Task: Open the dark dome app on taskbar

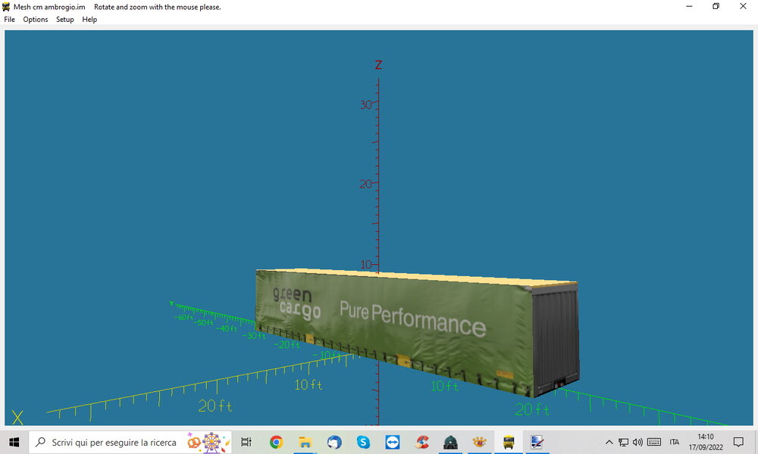Action: [x=450, y=442]
